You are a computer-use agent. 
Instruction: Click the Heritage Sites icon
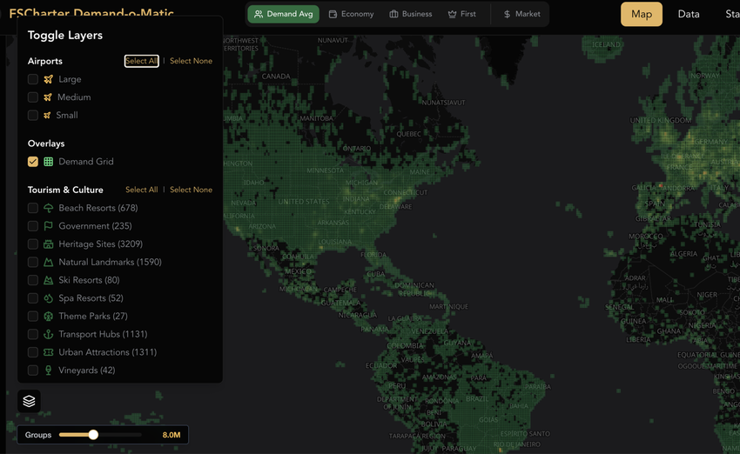[x=49, y=244]
